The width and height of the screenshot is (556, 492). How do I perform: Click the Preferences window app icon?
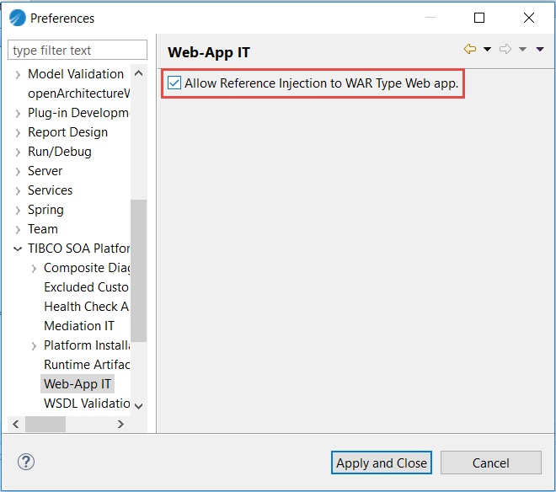[x=18, y=18]
